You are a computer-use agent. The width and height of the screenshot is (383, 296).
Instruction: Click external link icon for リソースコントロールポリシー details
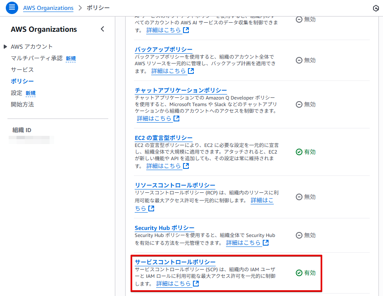(x=152, y=208)
